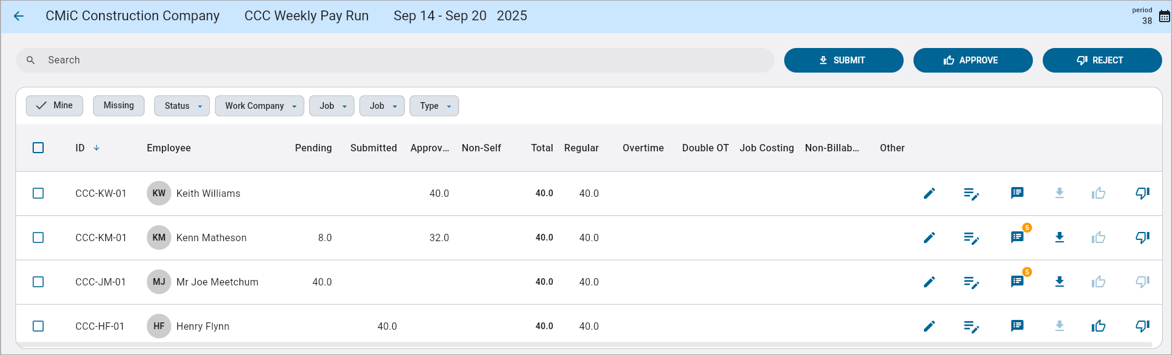Screen dimensions: 1172x355
Task: Reject Keith Williams timesheet with thumbs down
Action: 1142,193
